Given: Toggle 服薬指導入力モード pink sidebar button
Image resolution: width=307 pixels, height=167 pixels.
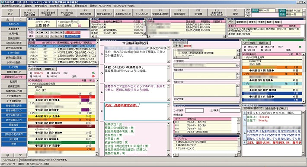Looking at the screenshot, I should click(x=14, y=77).
